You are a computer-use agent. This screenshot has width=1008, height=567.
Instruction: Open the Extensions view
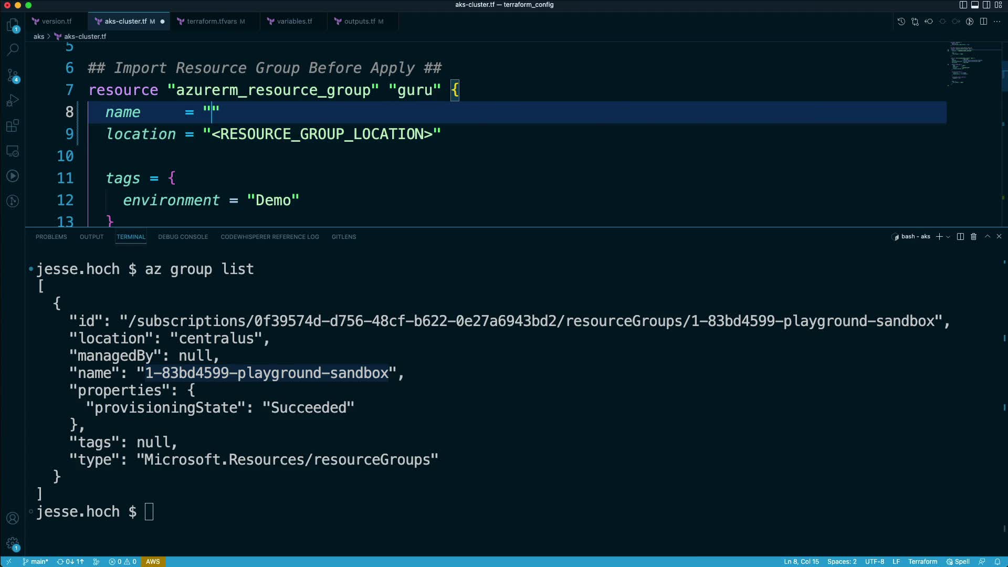tap(13, 125)
